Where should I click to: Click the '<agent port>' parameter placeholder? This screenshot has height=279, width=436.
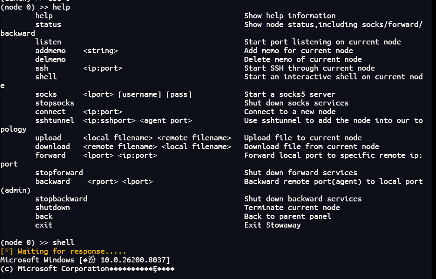point(166,120)
